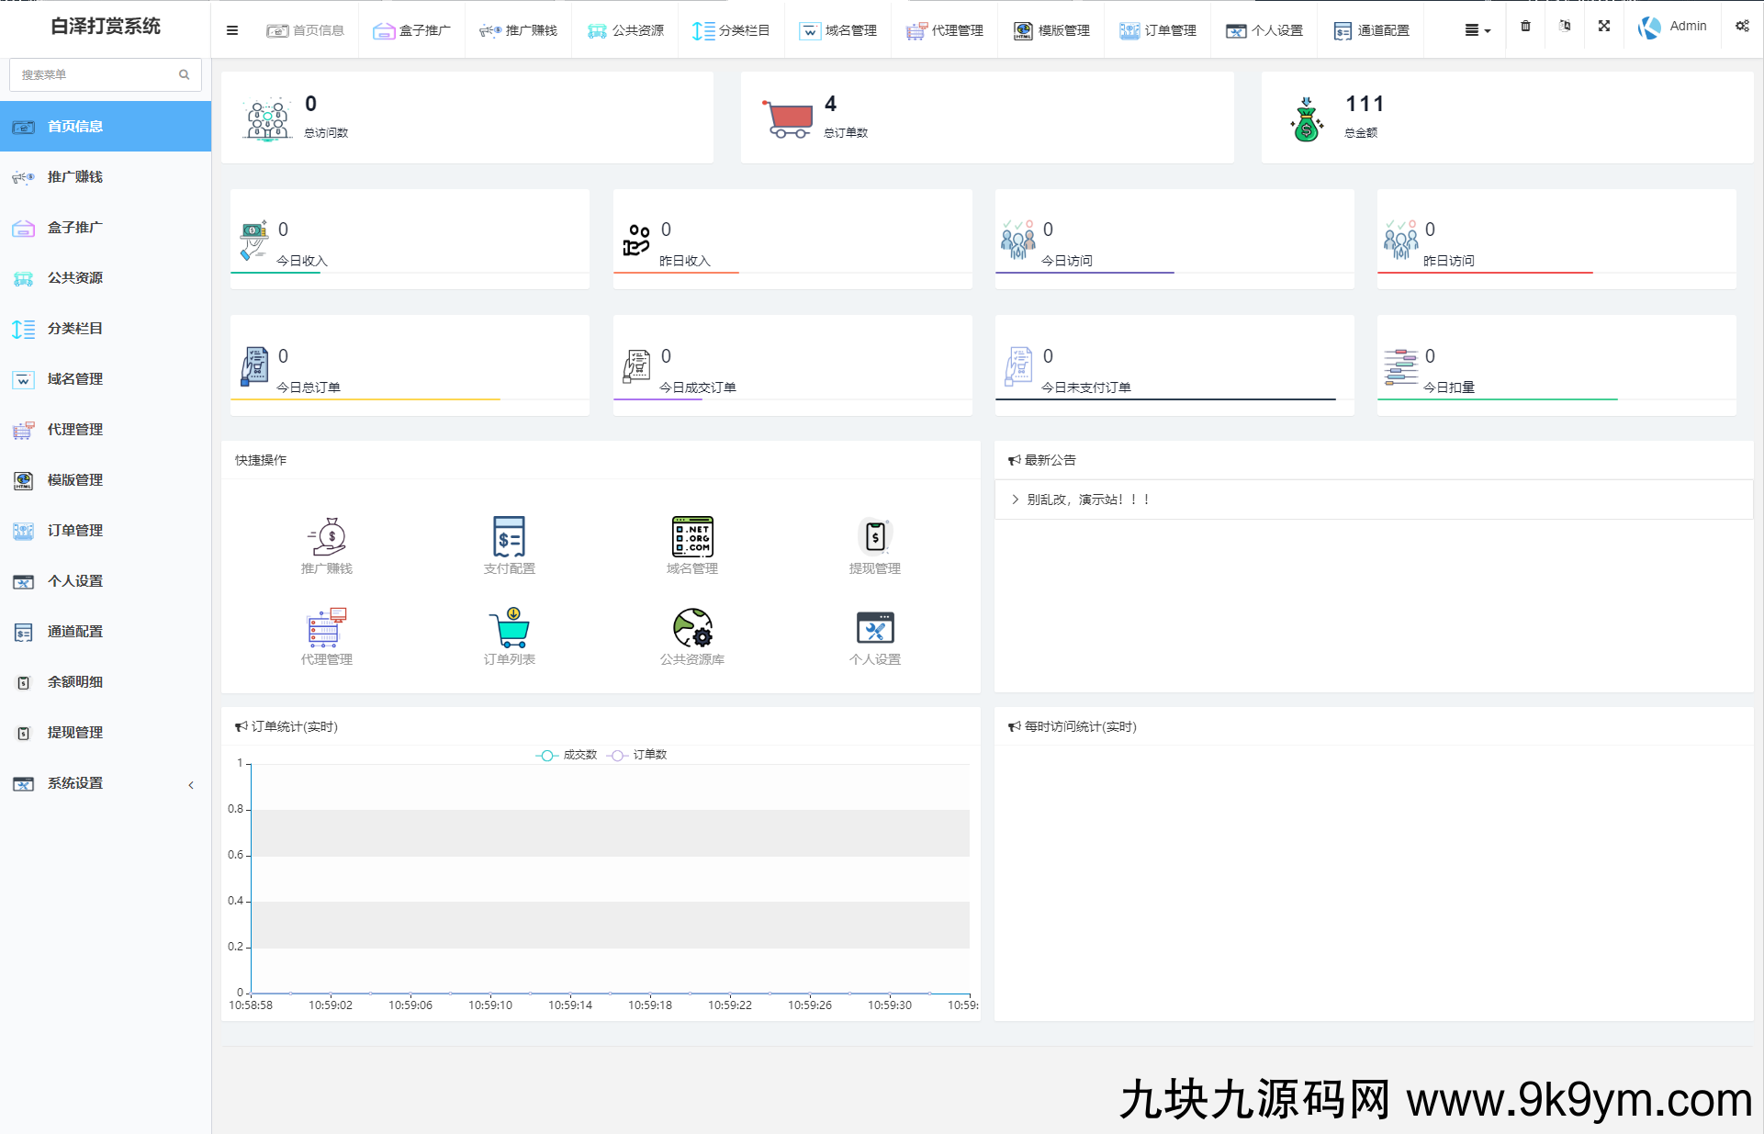
Task: Click 域名管理 quick action domain icon
Action: point(692,536)
